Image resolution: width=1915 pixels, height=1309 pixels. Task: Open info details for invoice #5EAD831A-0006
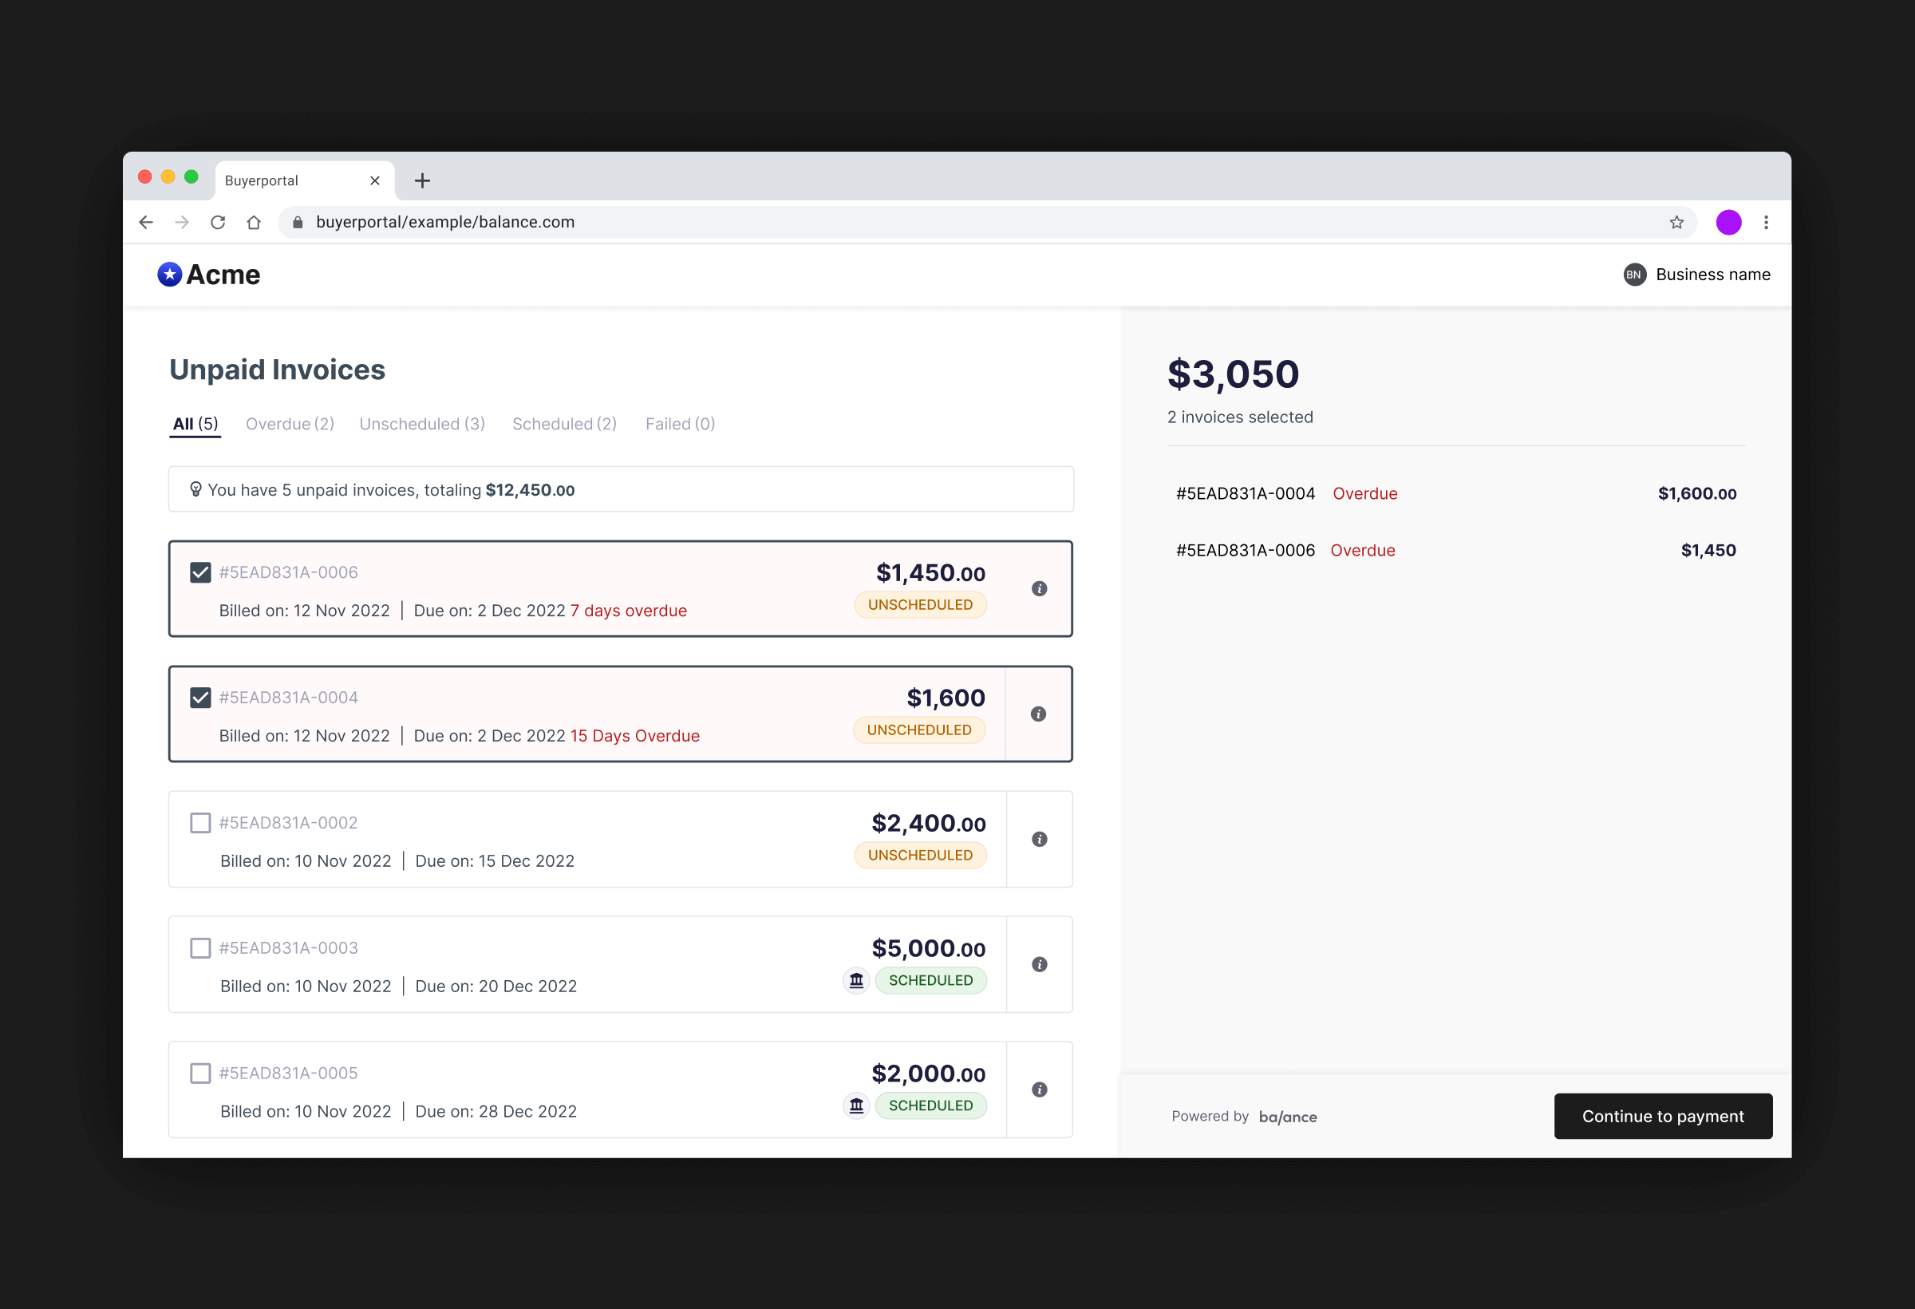(x=1039, y=588)
